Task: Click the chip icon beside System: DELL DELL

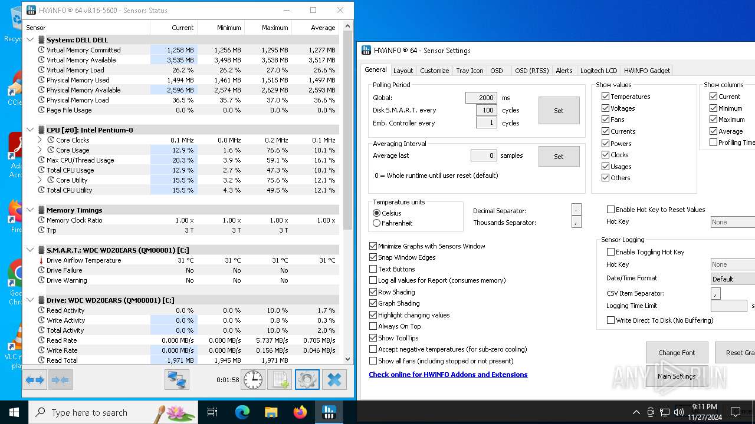Action: click(x=41, y=40)
